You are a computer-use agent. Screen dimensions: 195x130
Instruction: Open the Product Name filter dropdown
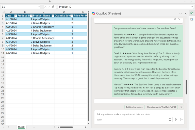(53, 16)
